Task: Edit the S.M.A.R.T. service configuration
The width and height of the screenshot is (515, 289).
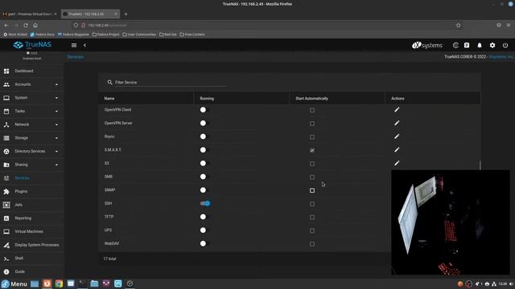Action: point(397,150)
